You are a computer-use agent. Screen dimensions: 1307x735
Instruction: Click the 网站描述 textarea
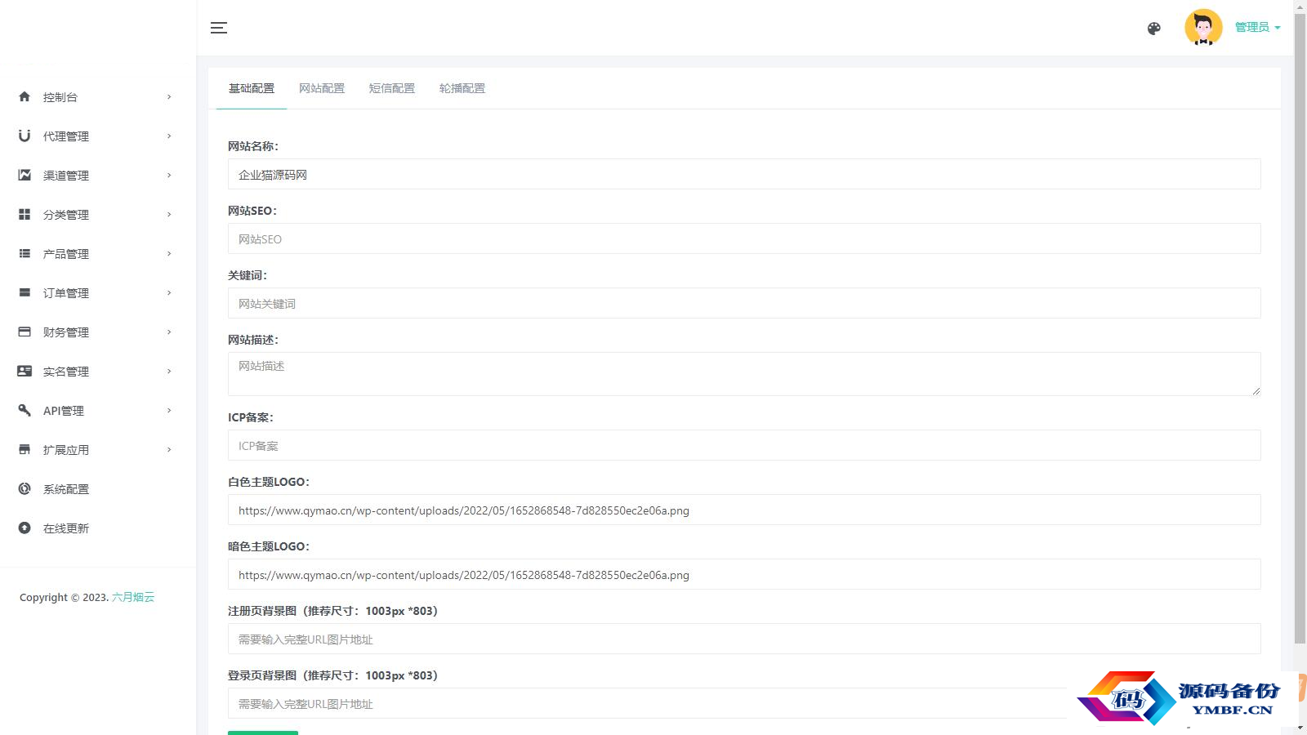(x=744, y=374)
